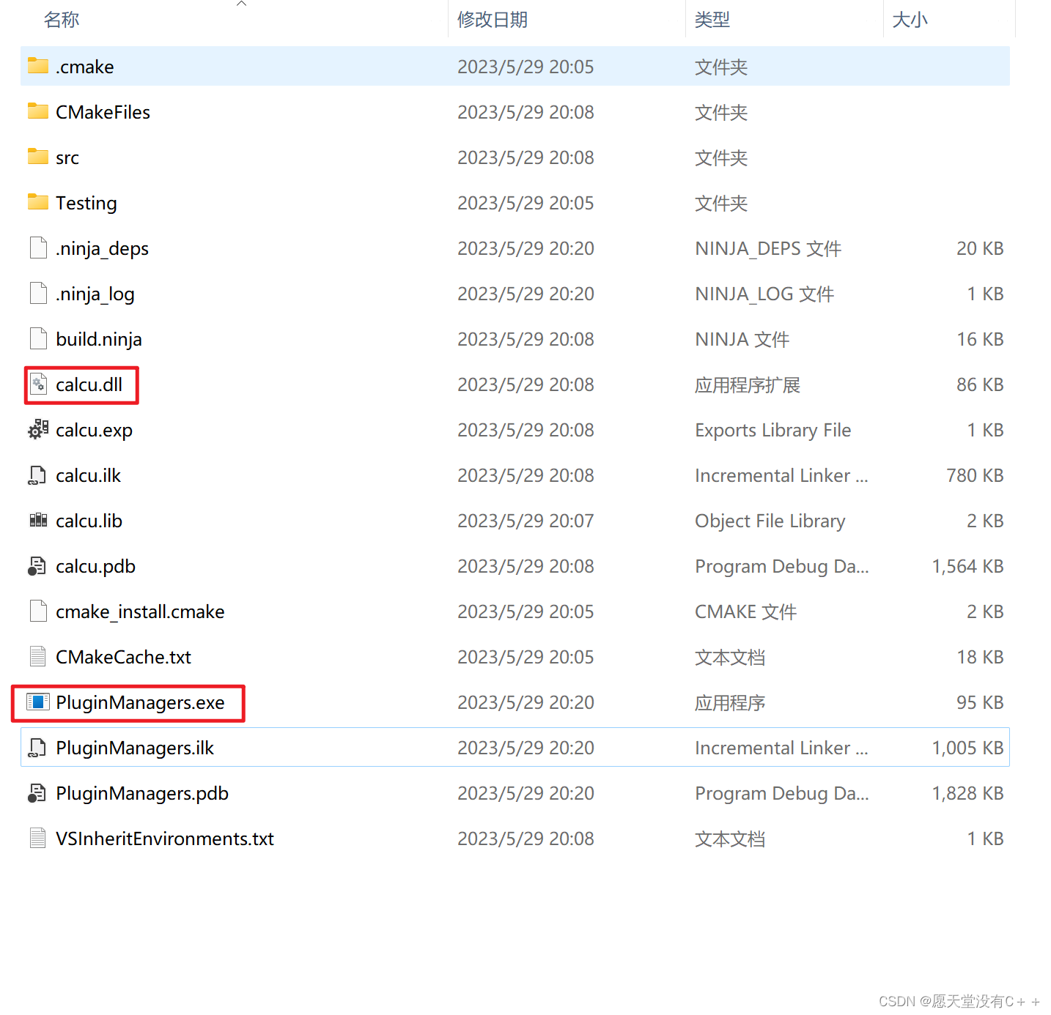The height and width of the screenshot is (1015, 1051).
Task: Click the CMakeFiles folder icon
Action: click(38, 111)
